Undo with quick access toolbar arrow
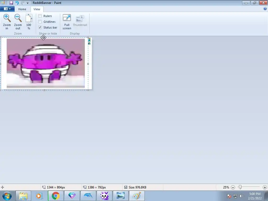 tap(17, 3)
